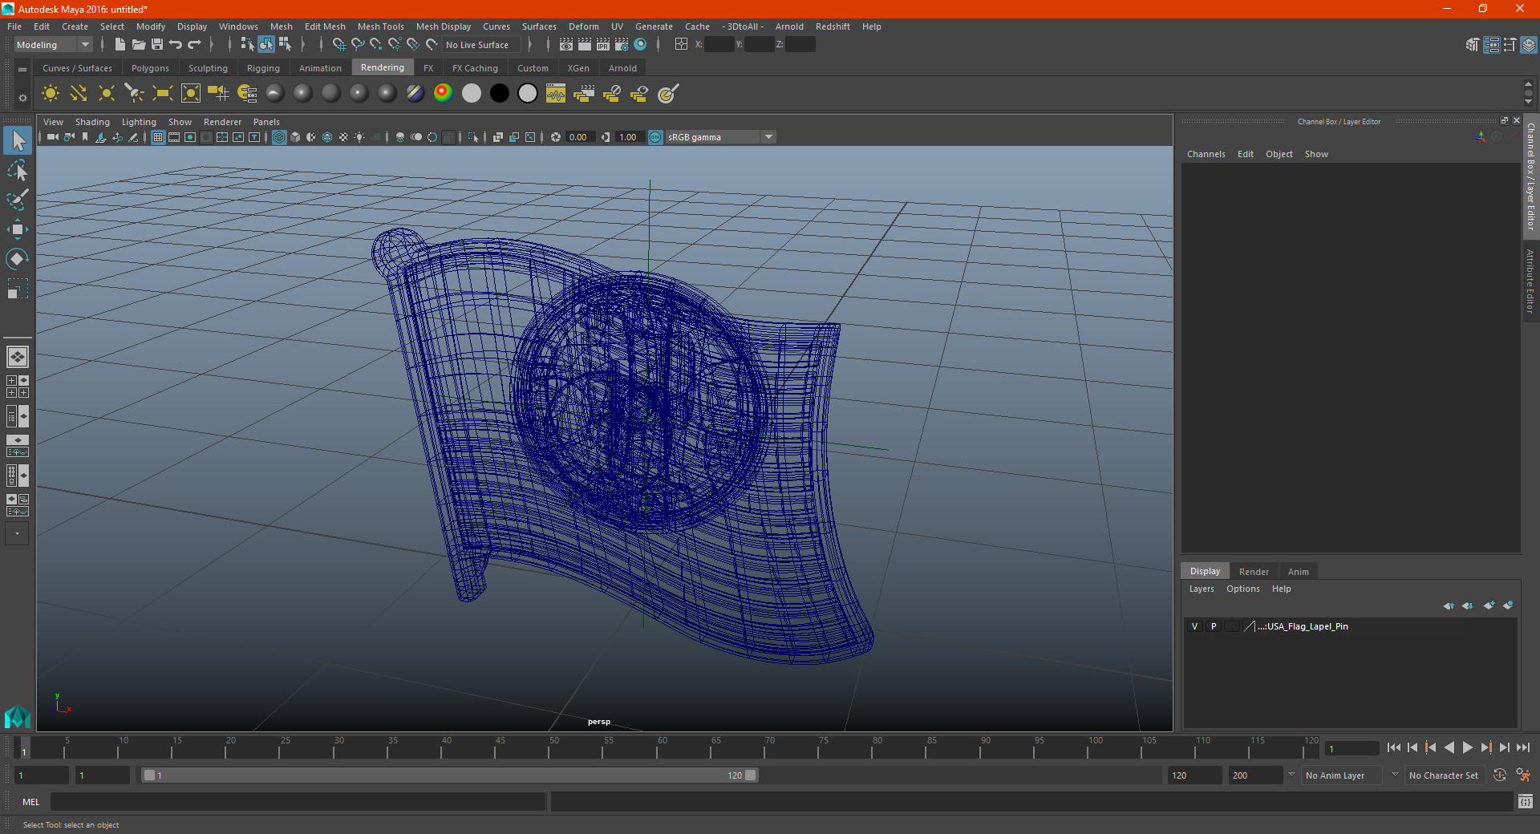Toggle the film gate viewport button
The image size is (1540, 834).
[174, 137]
